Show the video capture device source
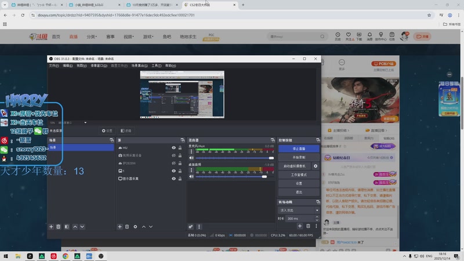This screenshot has width=464, height=261. pyautogui.click(x=173, y=155)
